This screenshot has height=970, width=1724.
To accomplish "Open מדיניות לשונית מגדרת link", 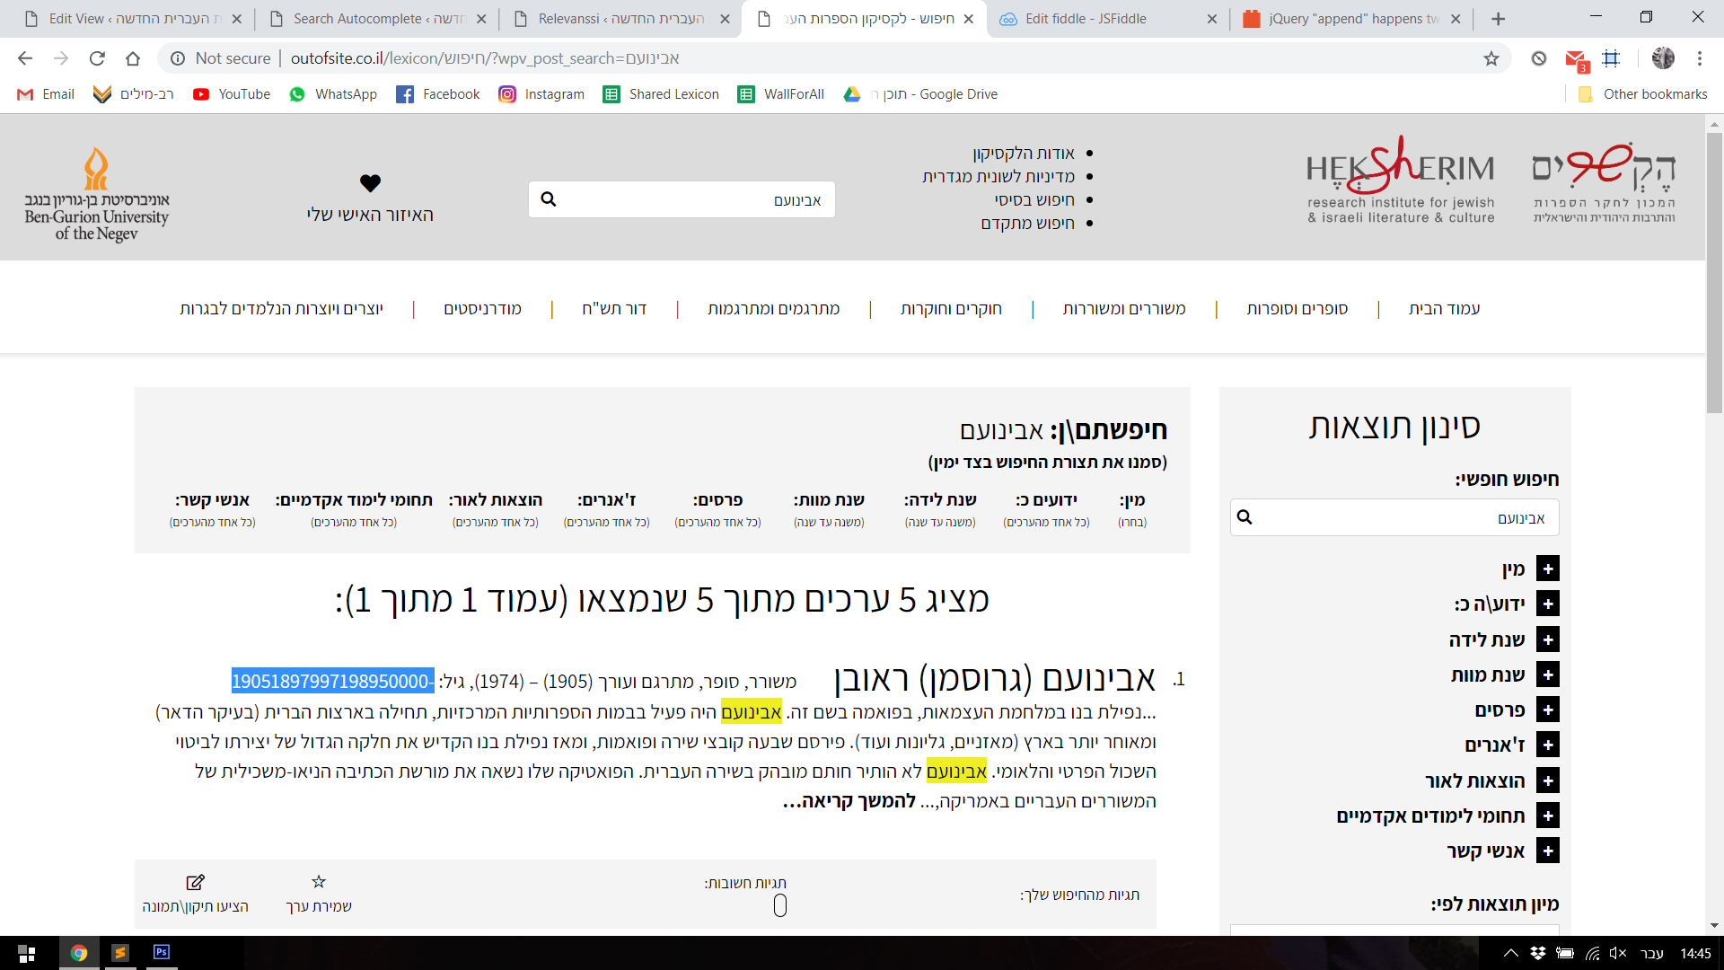I will [998, 177].
